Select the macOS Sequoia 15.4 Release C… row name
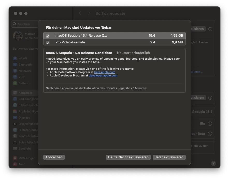The width and height of the screenshot is (229, 179). point(81,36)
